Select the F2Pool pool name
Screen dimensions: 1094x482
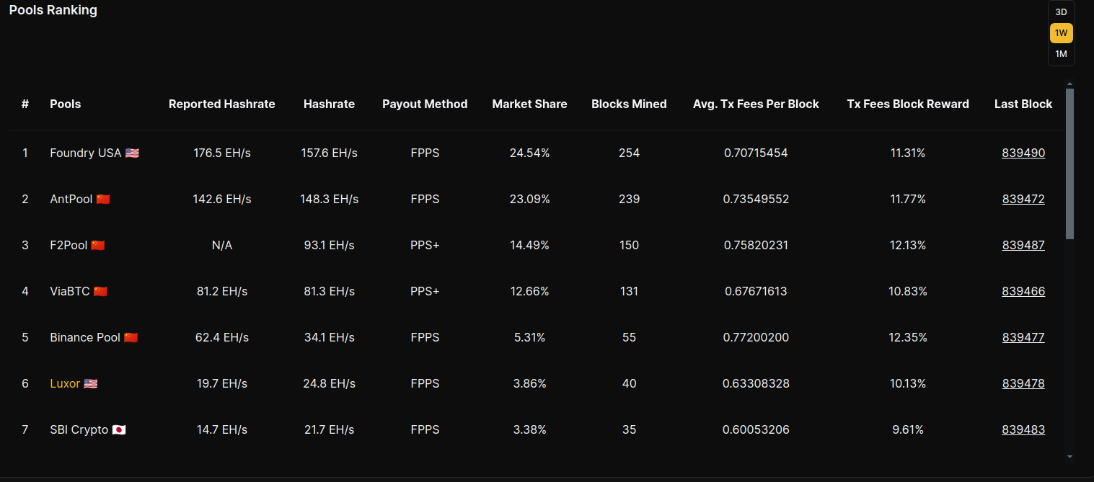click(x=69, y=245)
